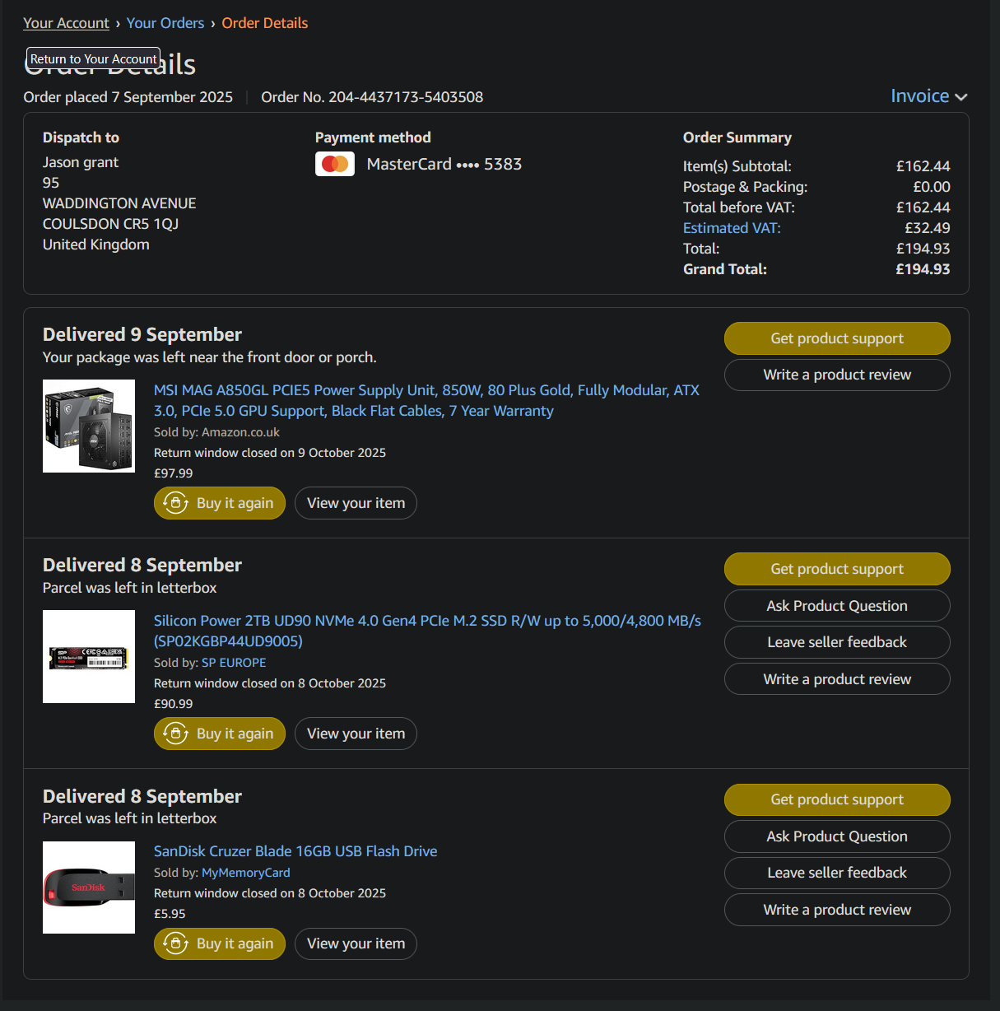Click the chevron next to Invoice
This screenshot has height=1011, width=1000.
(x=960, y=97)
